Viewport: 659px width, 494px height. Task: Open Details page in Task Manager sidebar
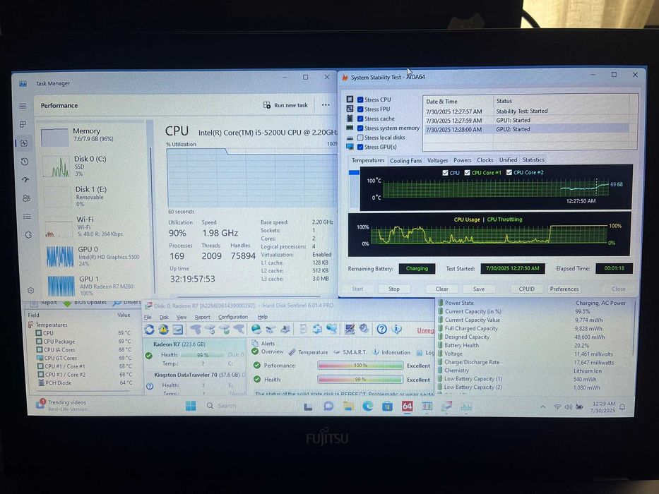click(x=27, y=217)
